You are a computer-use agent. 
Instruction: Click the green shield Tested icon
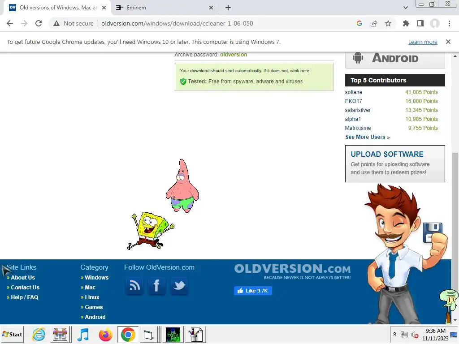click(x=183, y=82)
